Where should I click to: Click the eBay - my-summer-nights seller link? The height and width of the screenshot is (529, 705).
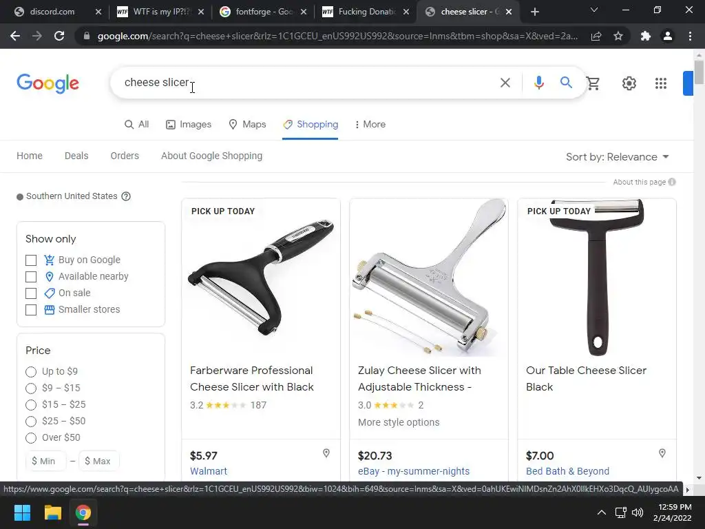click(414, 471)
